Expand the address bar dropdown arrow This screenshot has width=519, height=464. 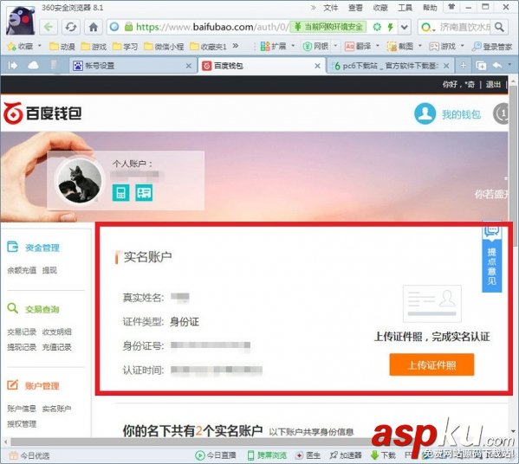point(405,27)
